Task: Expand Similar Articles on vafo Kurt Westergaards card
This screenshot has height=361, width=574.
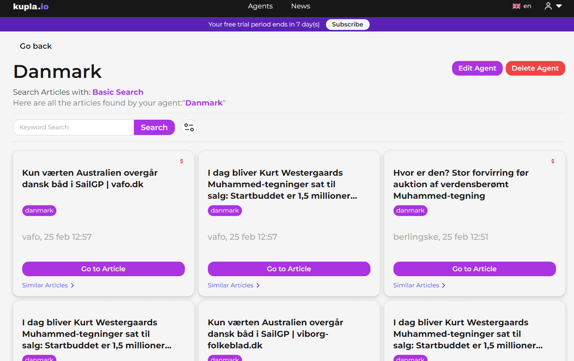Action: click(x=234, y=285)
